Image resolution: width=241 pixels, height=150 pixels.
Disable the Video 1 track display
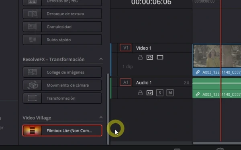pos(160,57)
